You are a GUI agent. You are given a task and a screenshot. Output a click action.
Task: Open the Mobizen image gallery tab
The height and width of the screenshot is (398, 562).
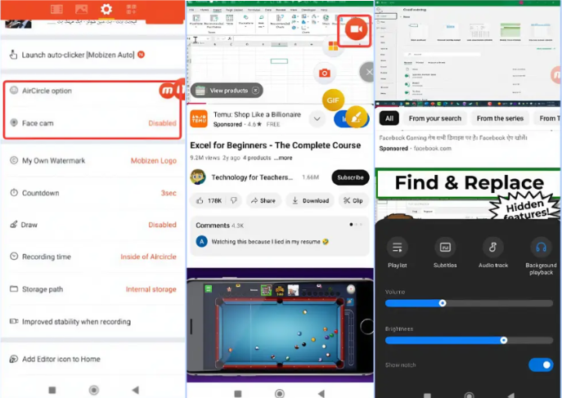(81, 9)
